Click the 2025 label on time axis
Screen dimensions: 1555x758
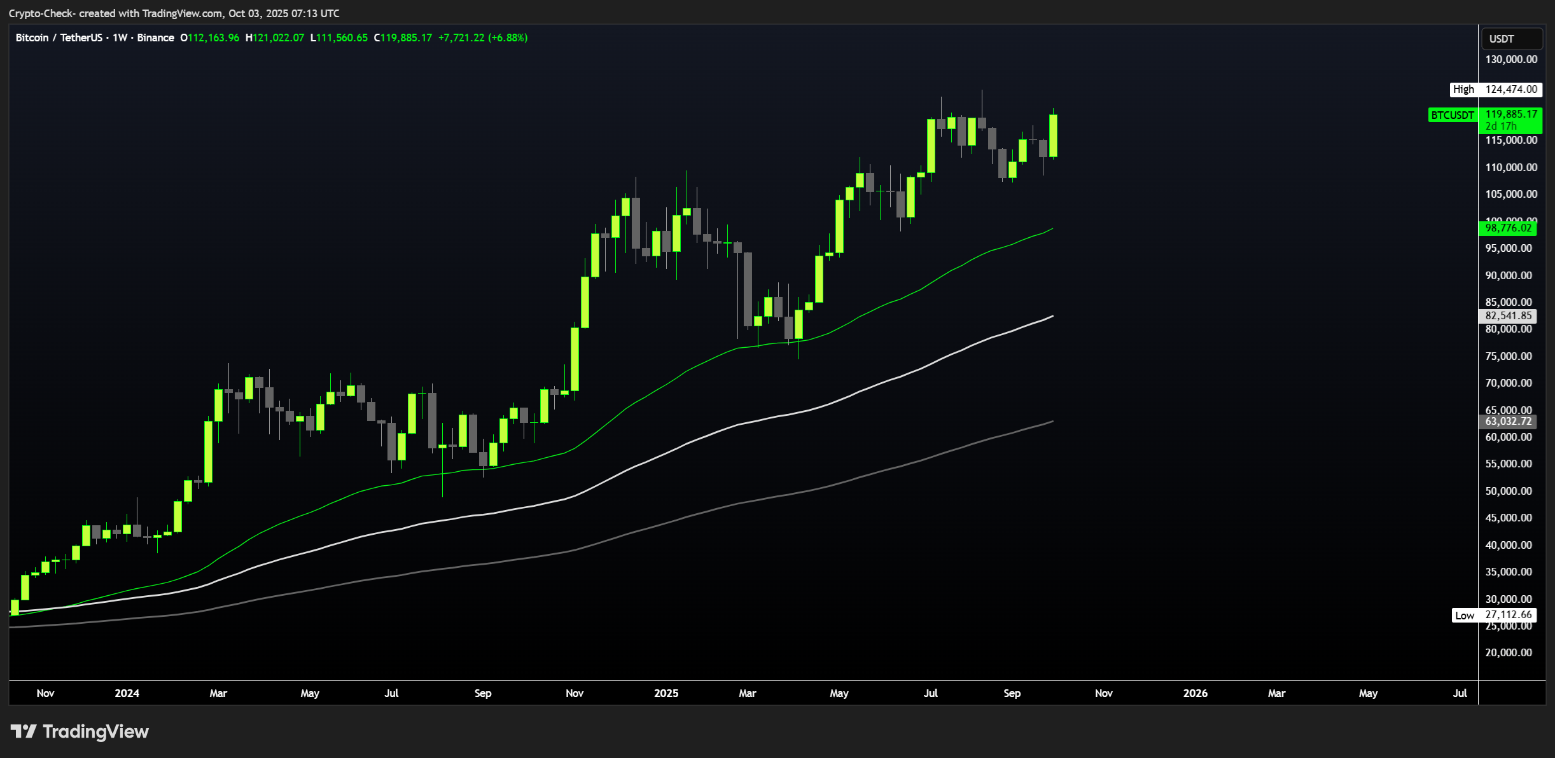click(666, 693)
